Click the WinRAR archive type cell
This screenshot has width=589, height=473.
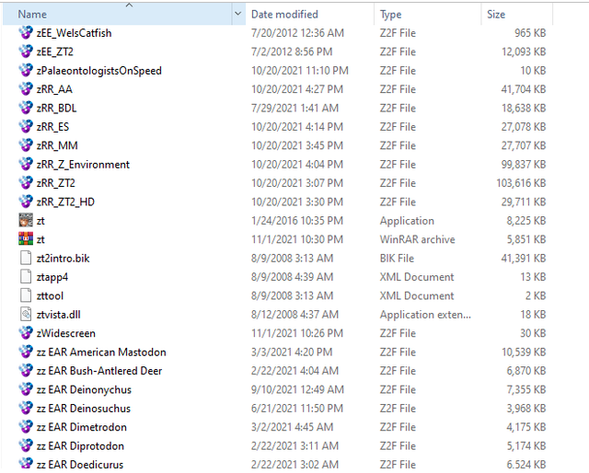pos(417,239)
